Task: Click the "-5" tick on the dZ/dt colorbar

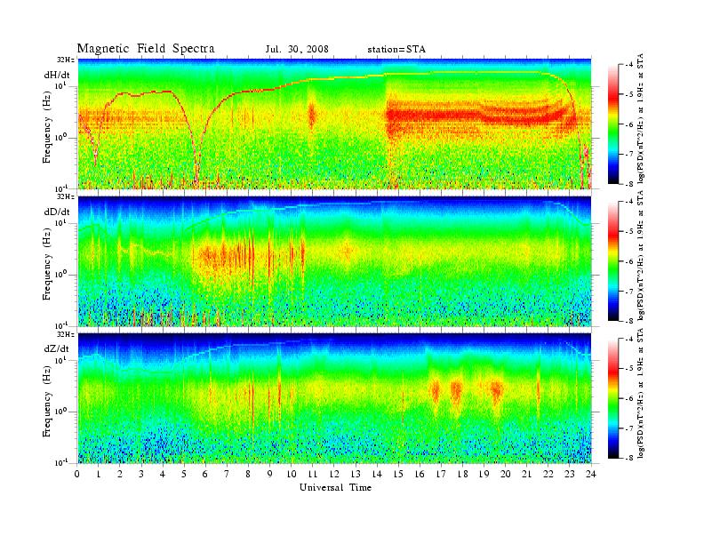Action: [x=628, y=369]
